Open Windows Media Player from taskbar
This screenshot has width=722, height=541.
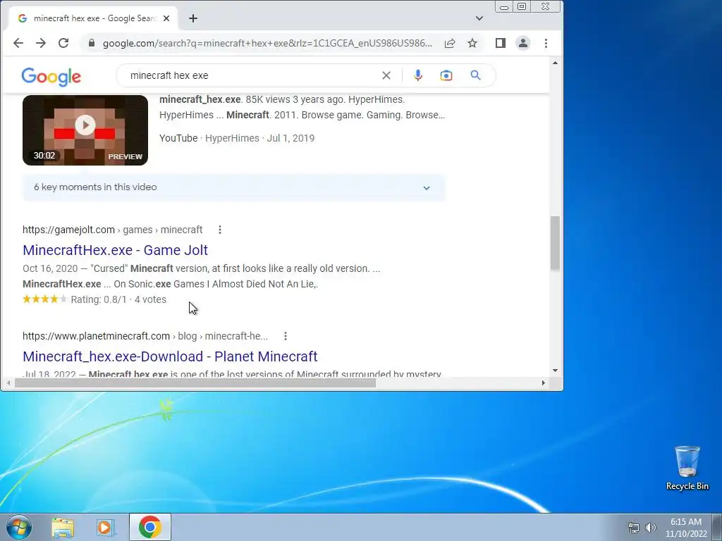tap(106, 528)
